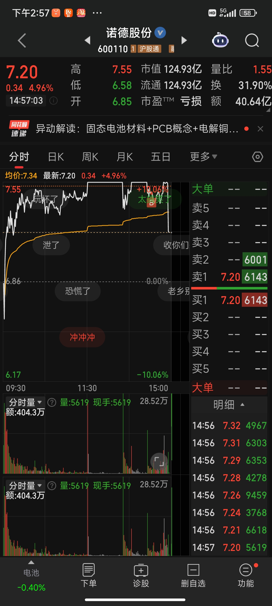Image resolution: width=272 pixels, height=606 pixels.
Task: Switch to 日K tab
Action: coord(56,157)
